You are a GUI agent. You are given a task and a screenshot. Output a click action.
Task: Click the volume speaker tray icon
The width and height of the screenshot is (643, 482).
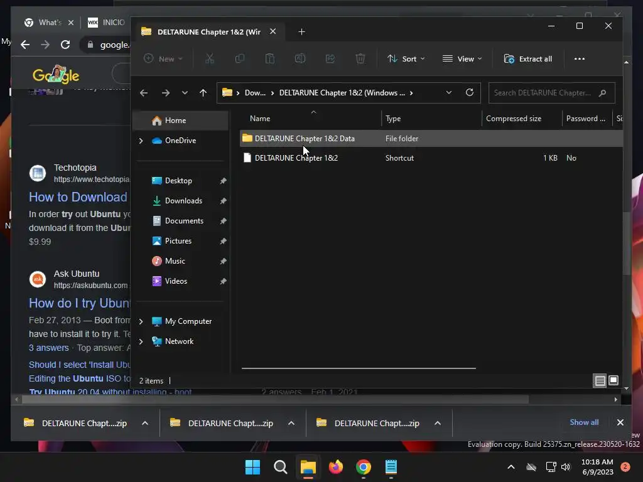(x=566, y=467)
